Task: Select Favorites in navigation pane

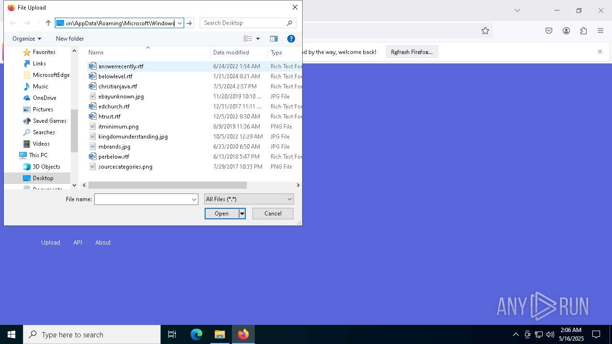Action: (x=44, y=52)
